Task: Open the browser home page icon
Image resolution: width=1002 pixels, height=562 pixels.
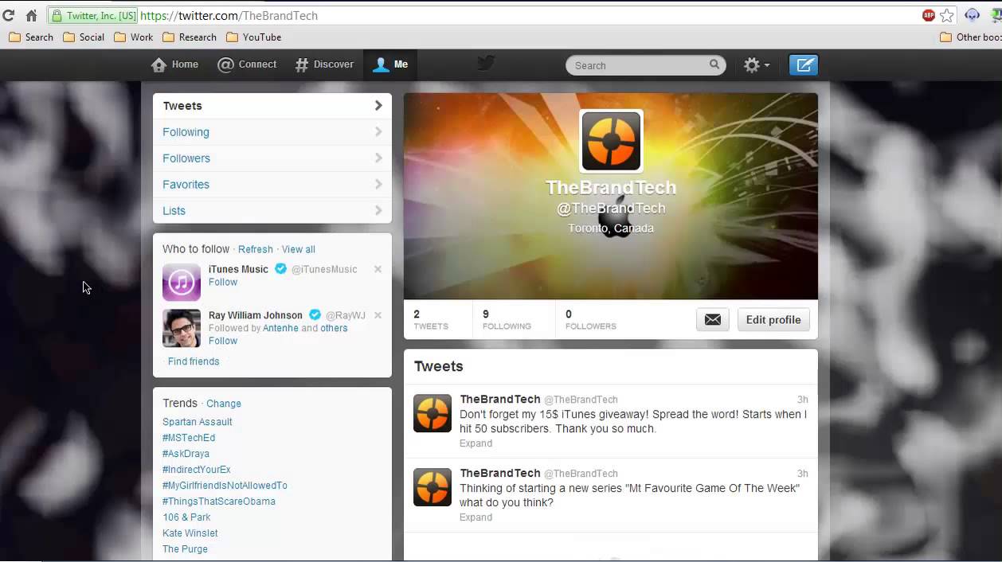Action: 31,15
